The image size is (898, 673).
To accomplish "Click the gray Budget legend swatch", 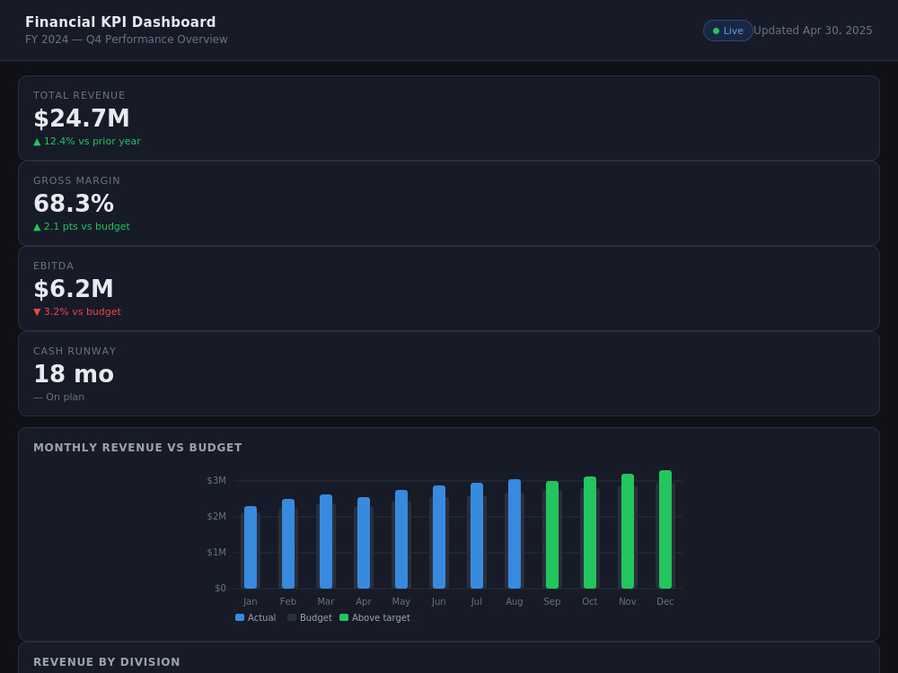I will 292,617.
